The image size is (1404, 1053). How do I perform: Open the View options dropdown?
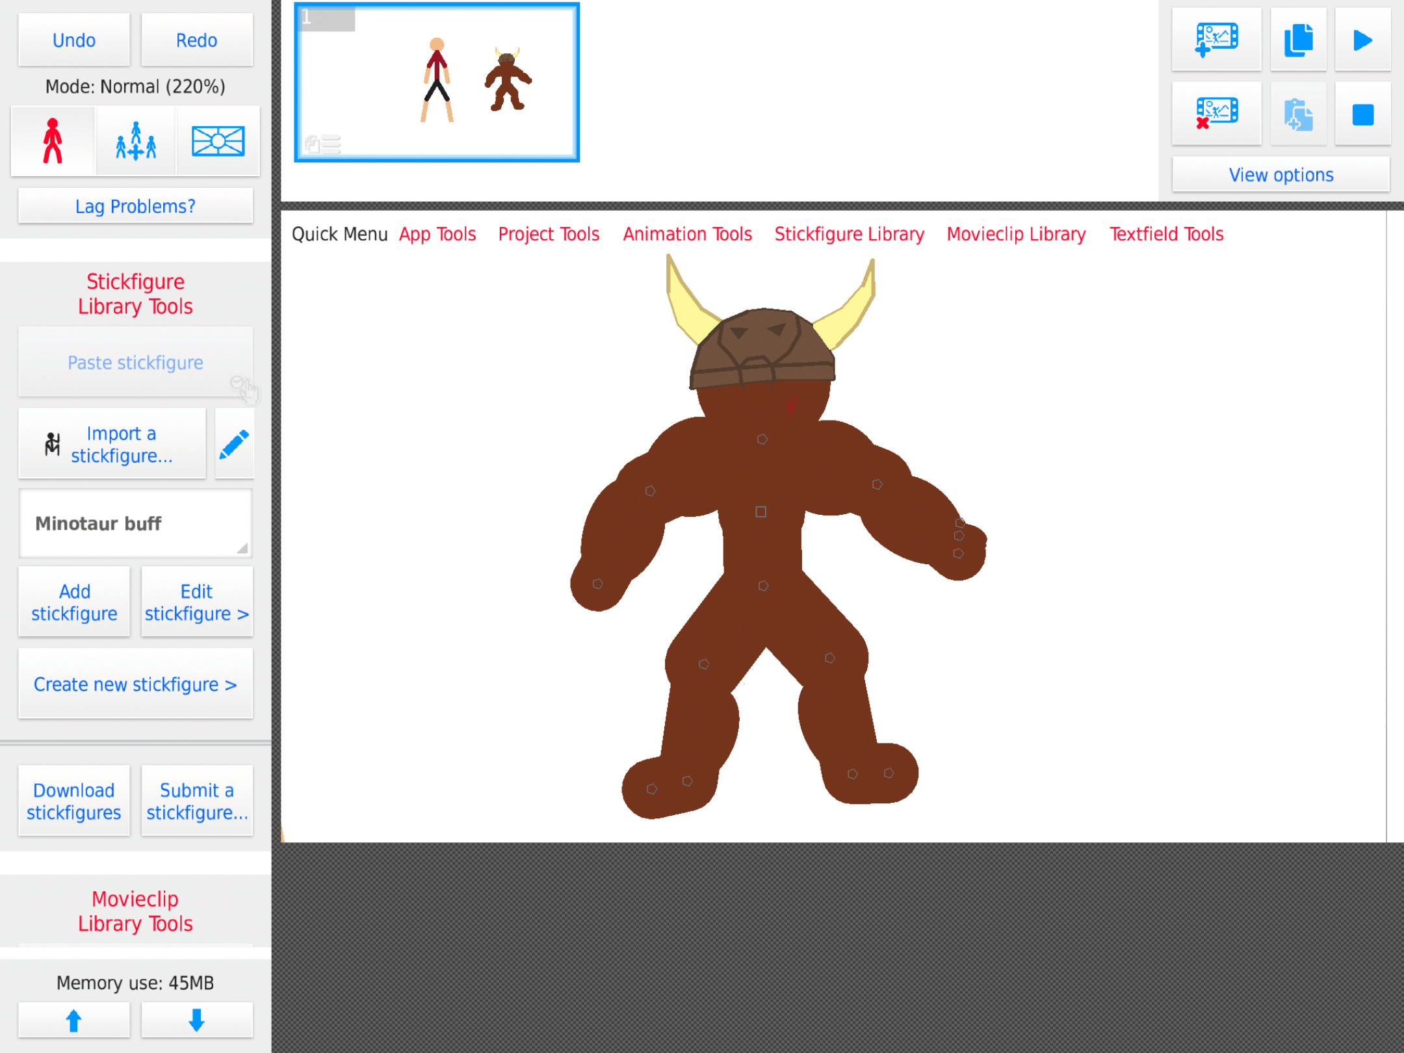pos(1281,174)
